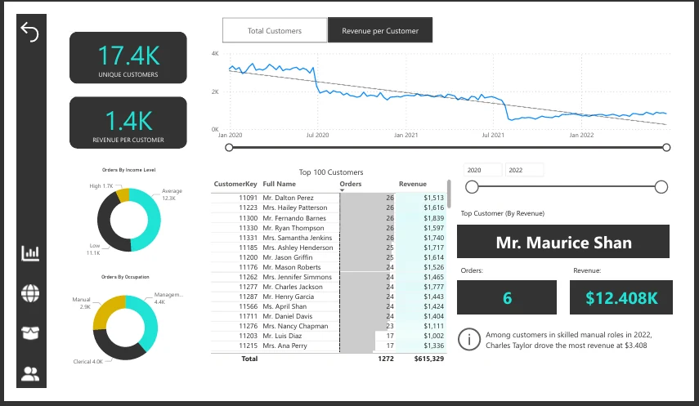Click the info circle icon beside insight text
Viewport: 699px width, 406px height.
469,340
